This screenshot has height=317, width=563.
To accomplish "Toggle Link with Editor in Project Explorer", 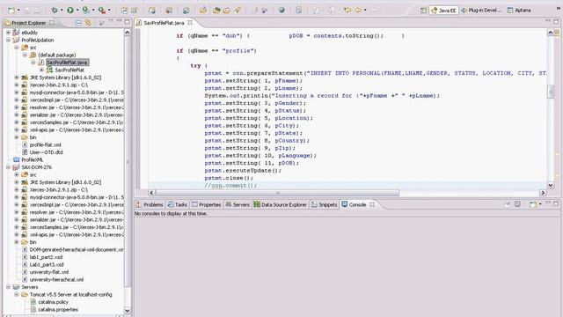I will (x=88, y=23).
